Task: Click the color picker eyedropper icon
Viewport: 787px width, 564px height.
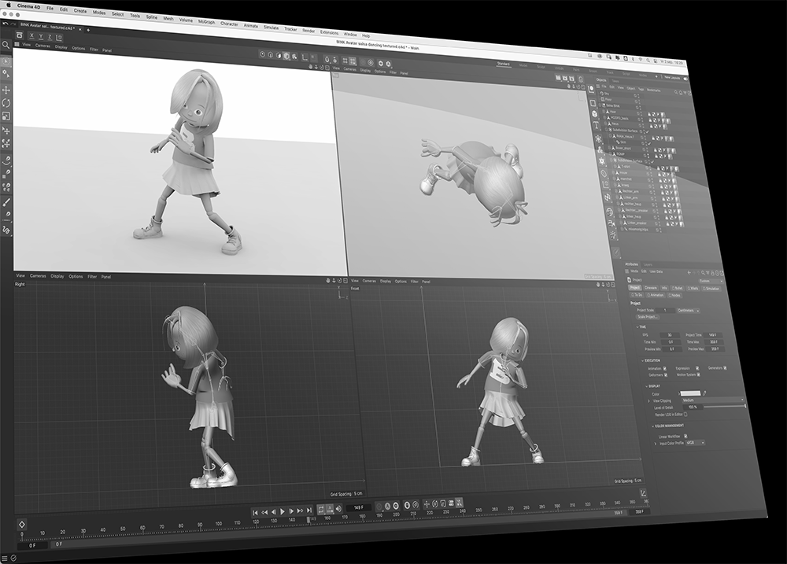Action: (704, 393)
